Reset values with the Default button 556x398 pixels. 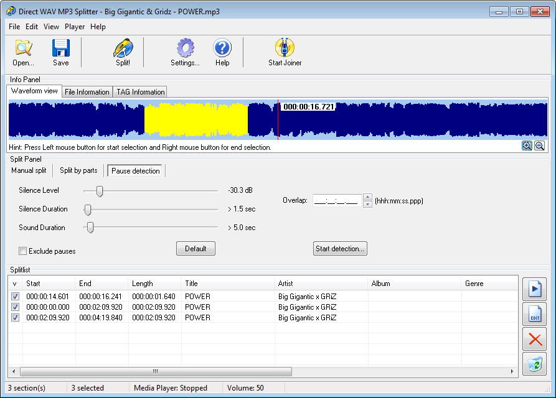(196, 249)
